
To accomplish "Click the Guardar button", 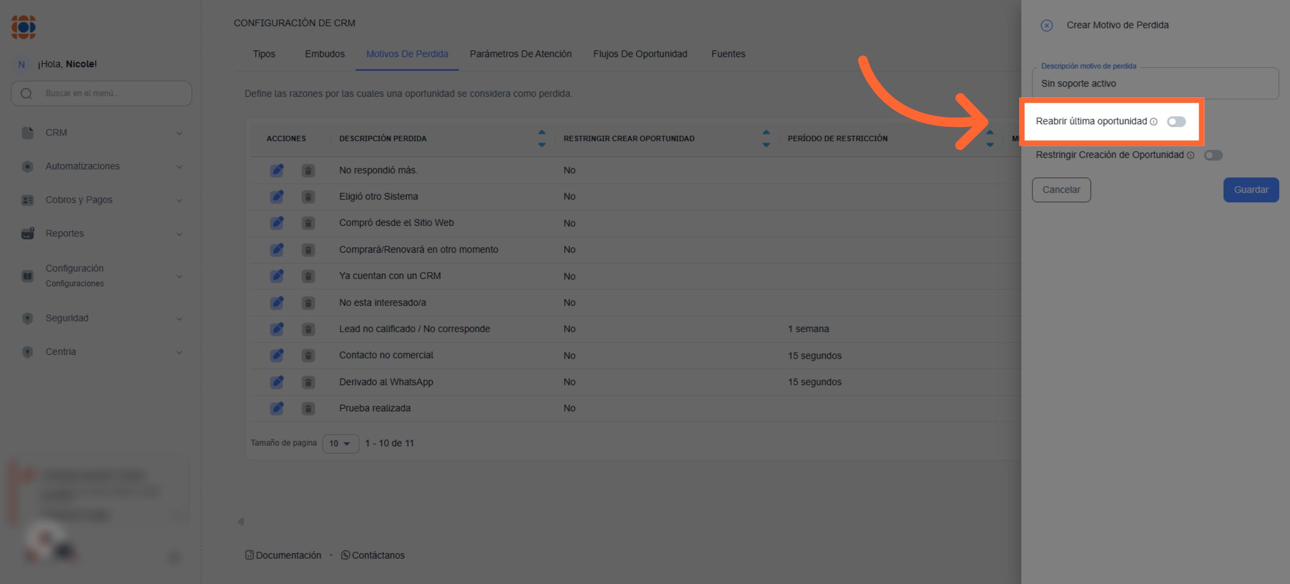I will (x=1251, y=190).
